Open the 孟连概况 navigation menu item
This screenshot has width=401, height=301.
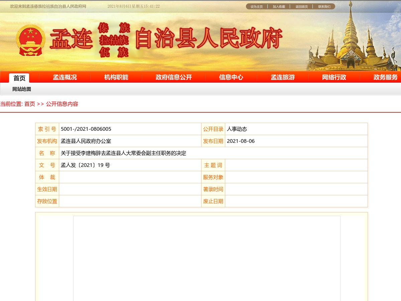tap(64, 77)
